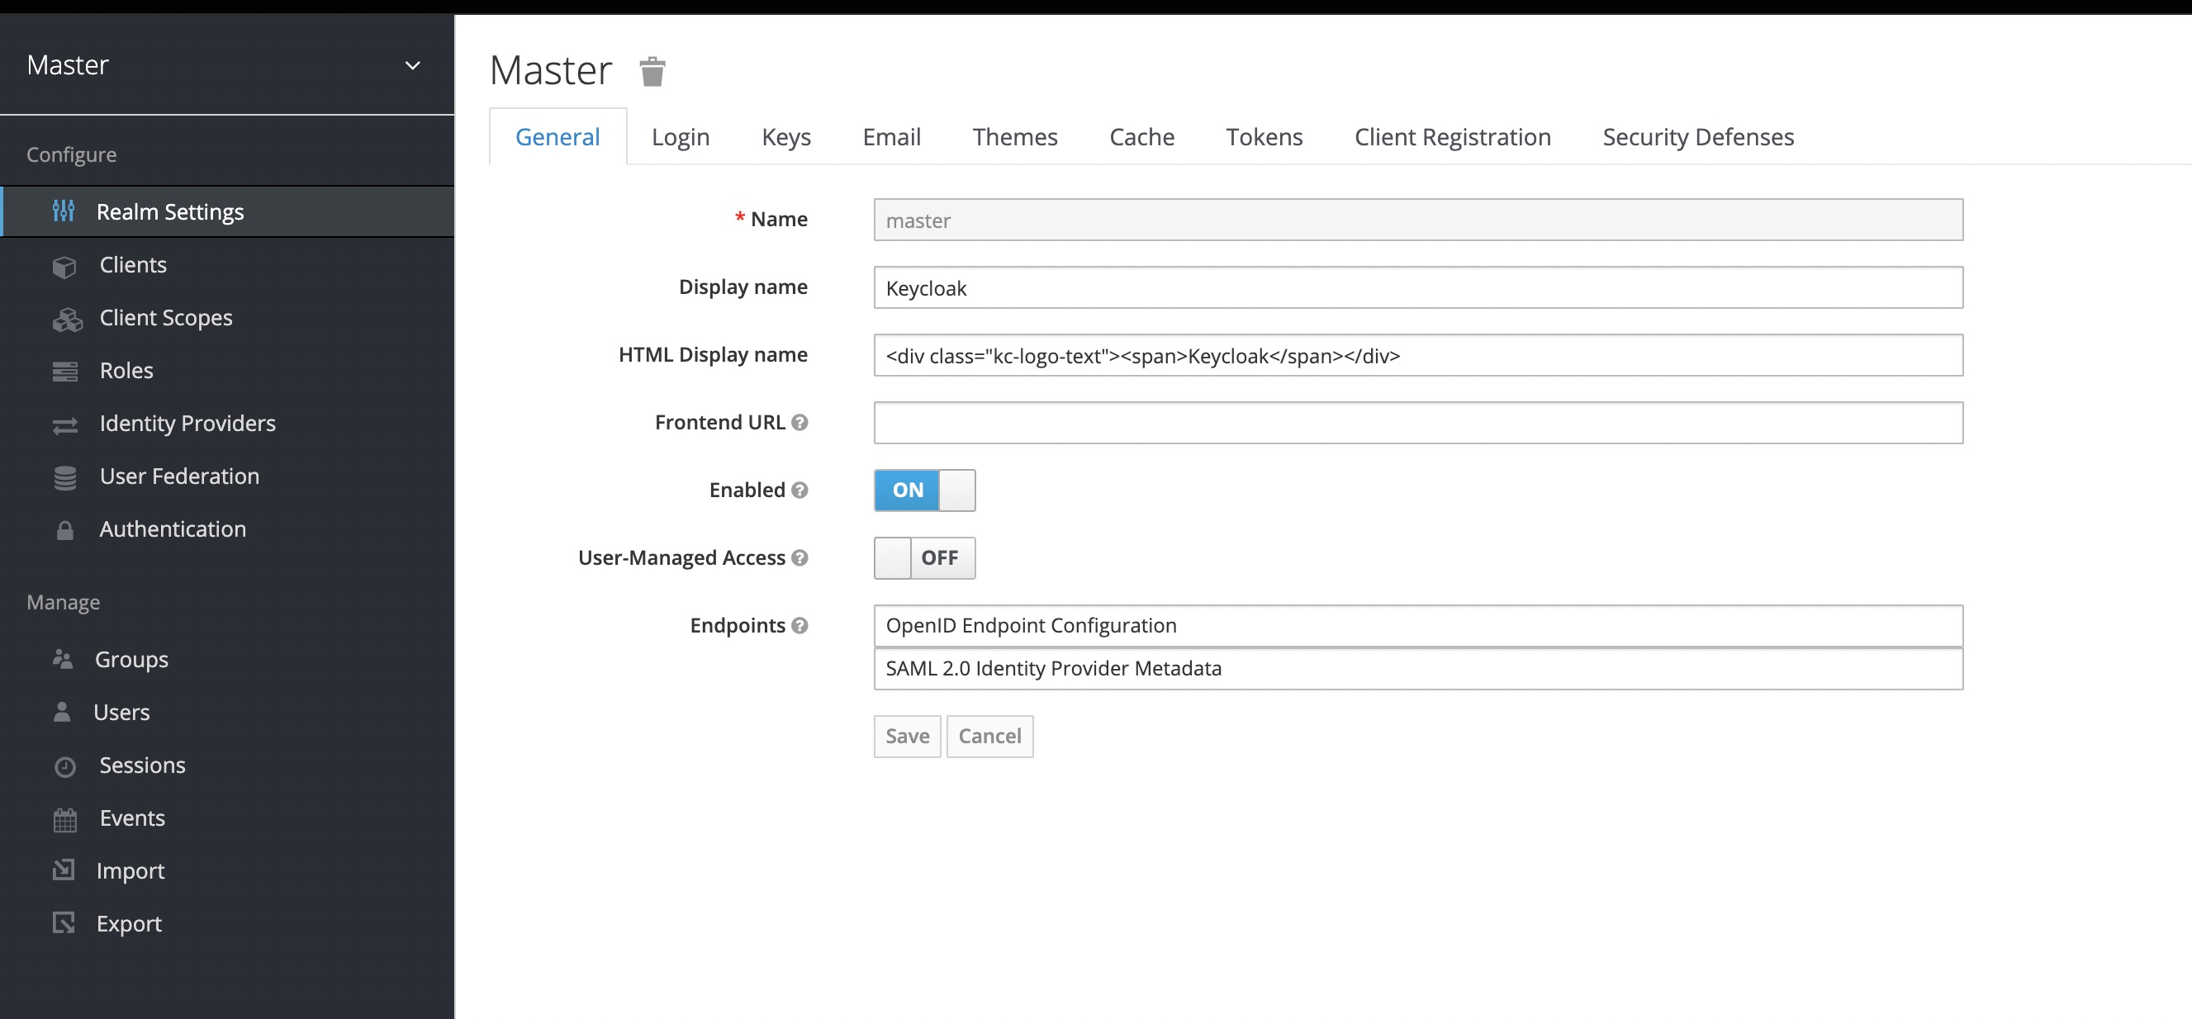Switch to the Security Defenses tab
The image size is (2192, 1019).
coord(1699,135)
